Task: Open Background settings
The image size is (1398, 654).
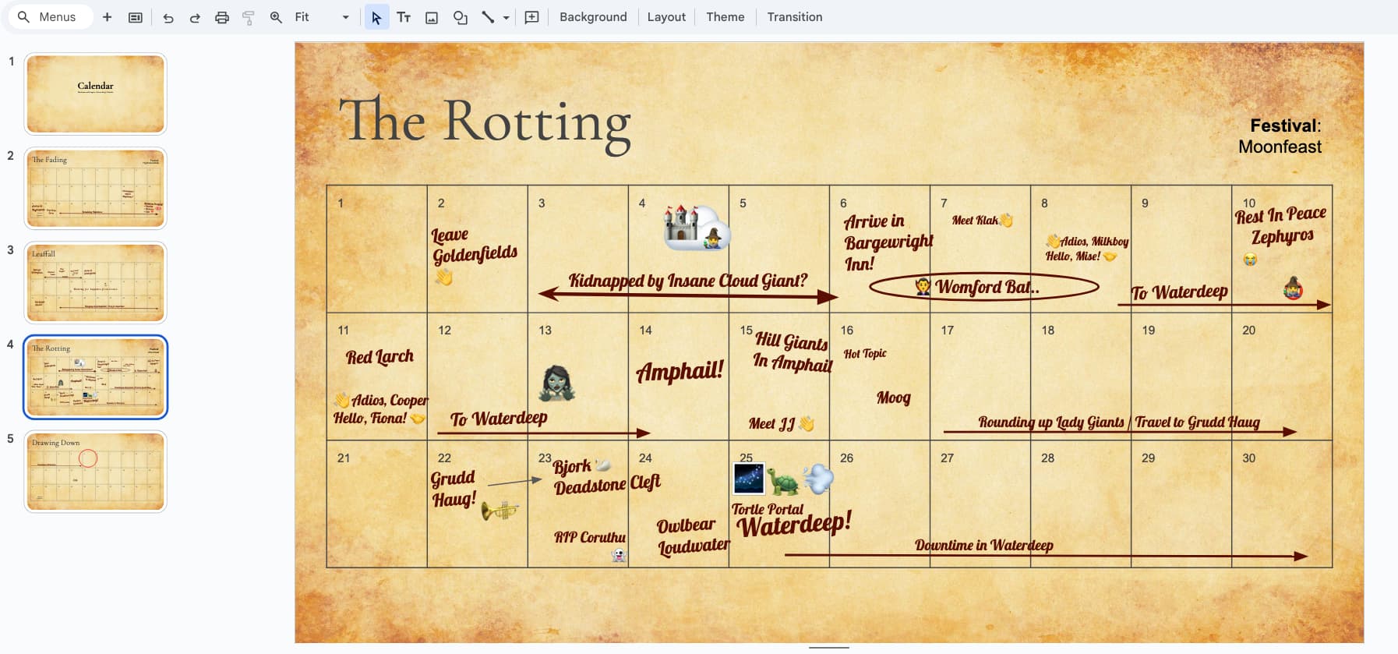Action: [x=593, y=17]
